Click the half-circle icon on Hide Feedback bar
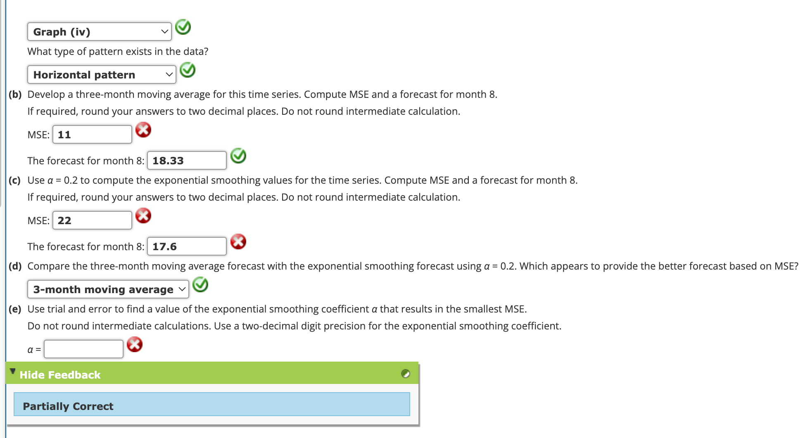 coord(406,374)
